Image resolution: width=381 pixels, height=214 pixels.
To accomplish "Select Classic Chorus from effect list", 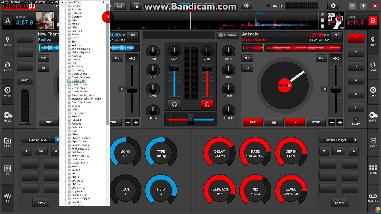I will point(79,74).
